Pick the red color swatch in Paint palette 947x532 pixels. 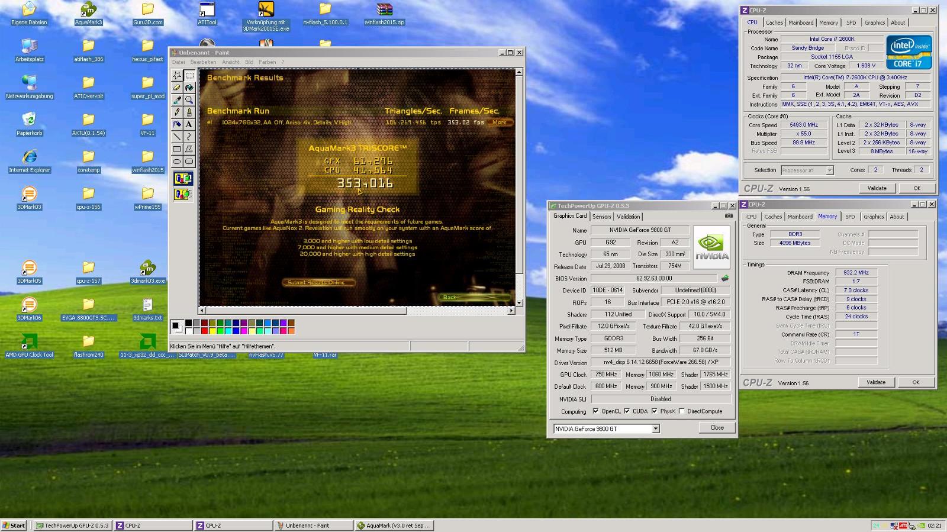point(204,330)
